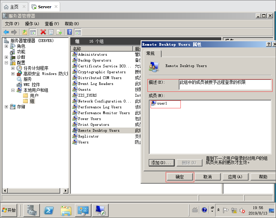Click the 确定 button

180,177
